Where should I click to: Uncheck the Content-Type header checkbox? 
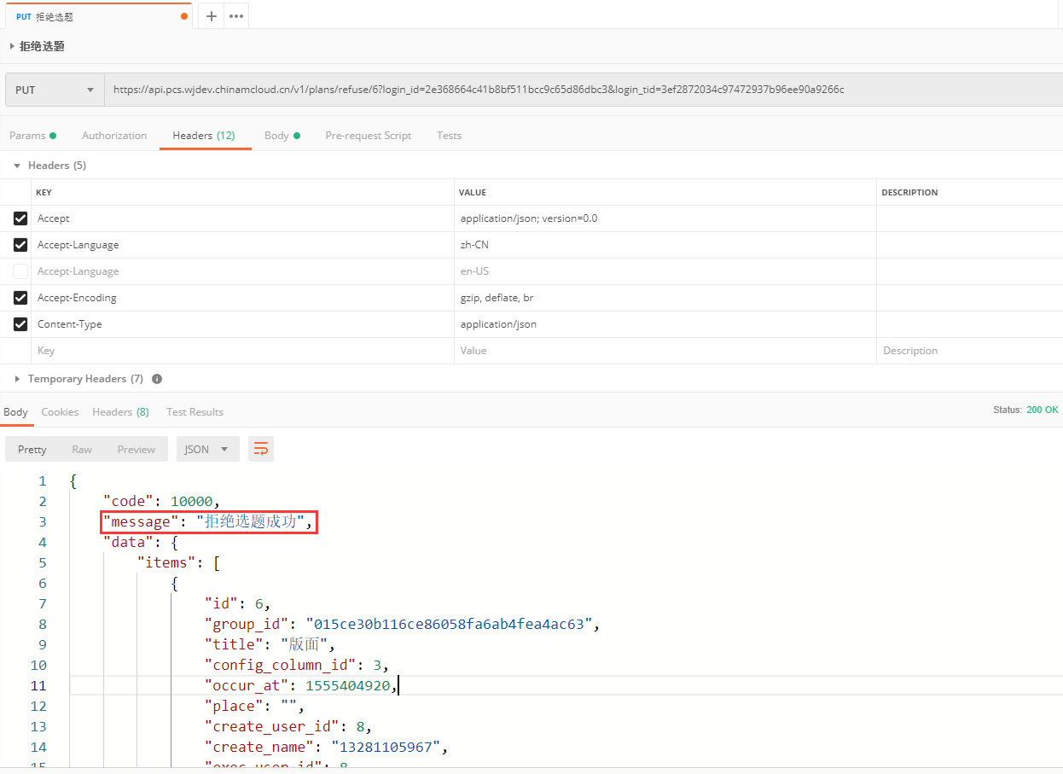pyautogui.click(x=20, y=324)
